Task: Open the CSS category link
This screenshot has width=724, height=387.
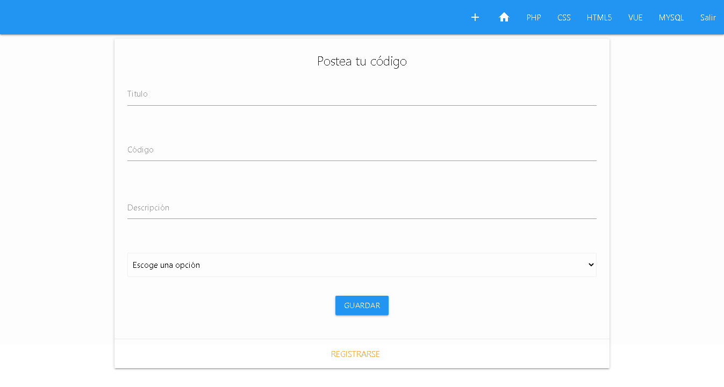Action: coord(564,18)
